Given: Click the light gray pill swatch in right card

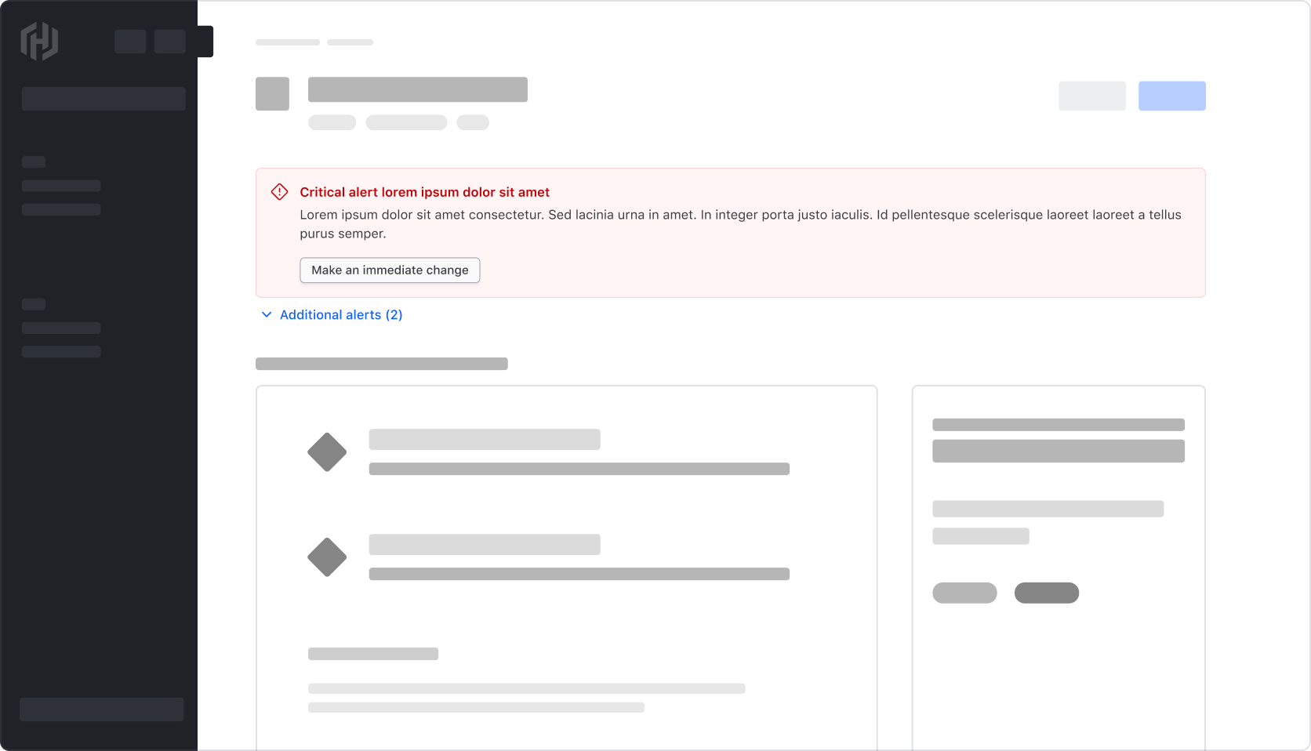Looking at the screenshot, I should [964, 593].
